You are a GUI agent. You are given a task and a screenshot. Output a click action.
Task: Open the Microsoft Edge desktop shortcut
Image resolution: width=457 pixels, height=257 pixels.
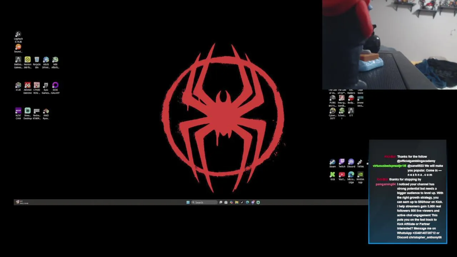coord(351,177)
